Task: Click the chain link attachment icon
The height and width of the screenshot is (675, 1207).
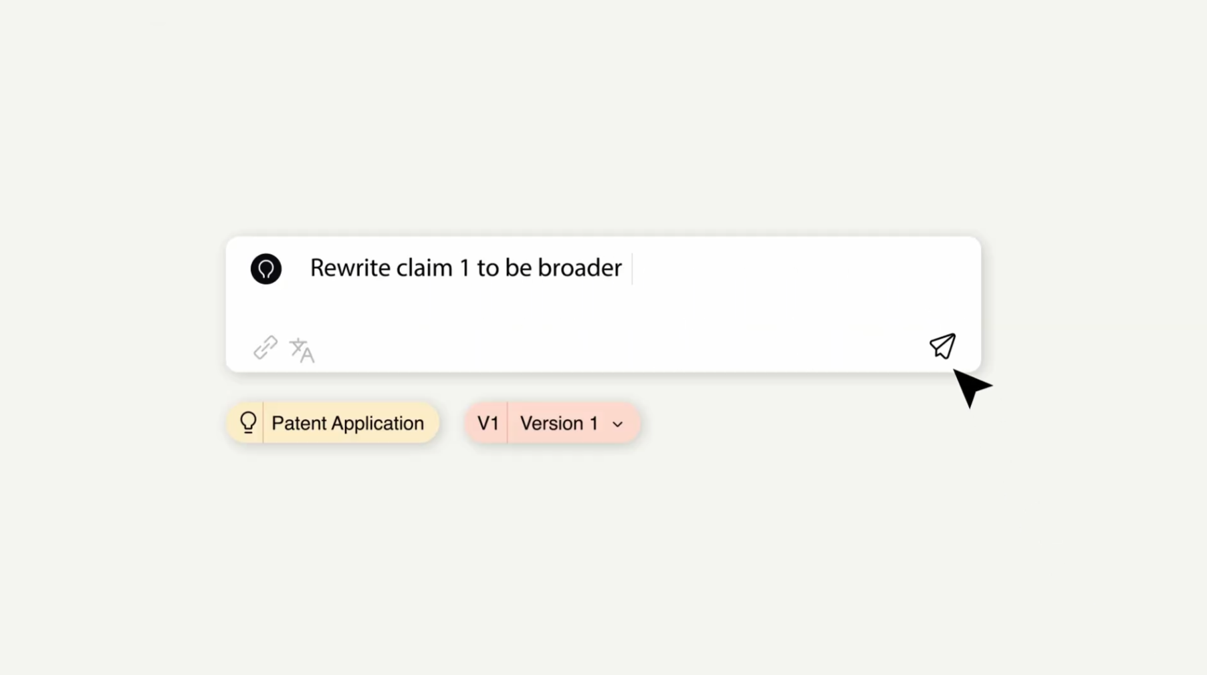Action: point(265,348)
